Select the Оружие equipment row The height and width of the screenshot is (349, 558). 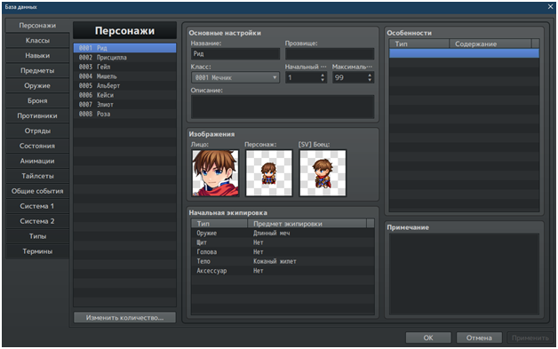[x=283, y=233]
